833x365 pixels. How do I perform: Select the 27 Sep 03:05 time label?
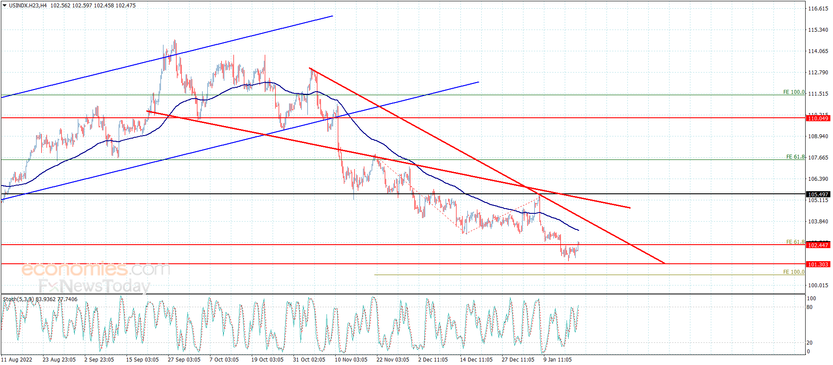[x=184, y=359]
